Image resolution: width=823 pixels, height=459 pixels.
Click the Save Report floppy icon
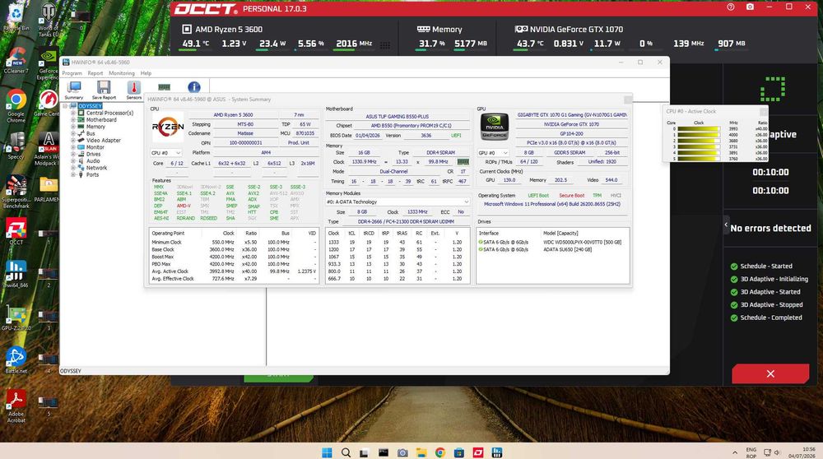104,90
